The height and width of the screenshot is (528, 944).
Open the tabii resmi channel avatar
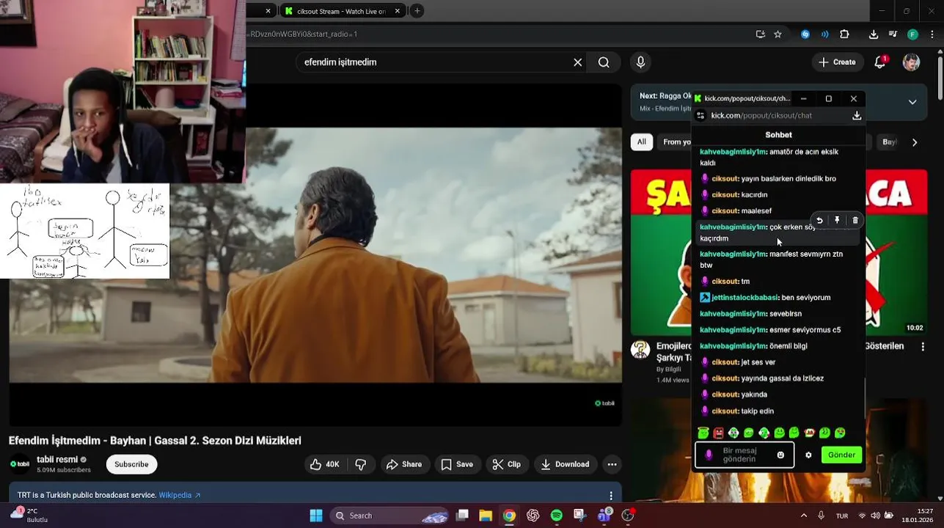(x=20, y=464)
